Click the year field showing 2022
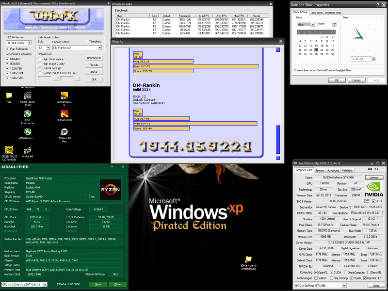The image size is (388, 291). [325, 24]
